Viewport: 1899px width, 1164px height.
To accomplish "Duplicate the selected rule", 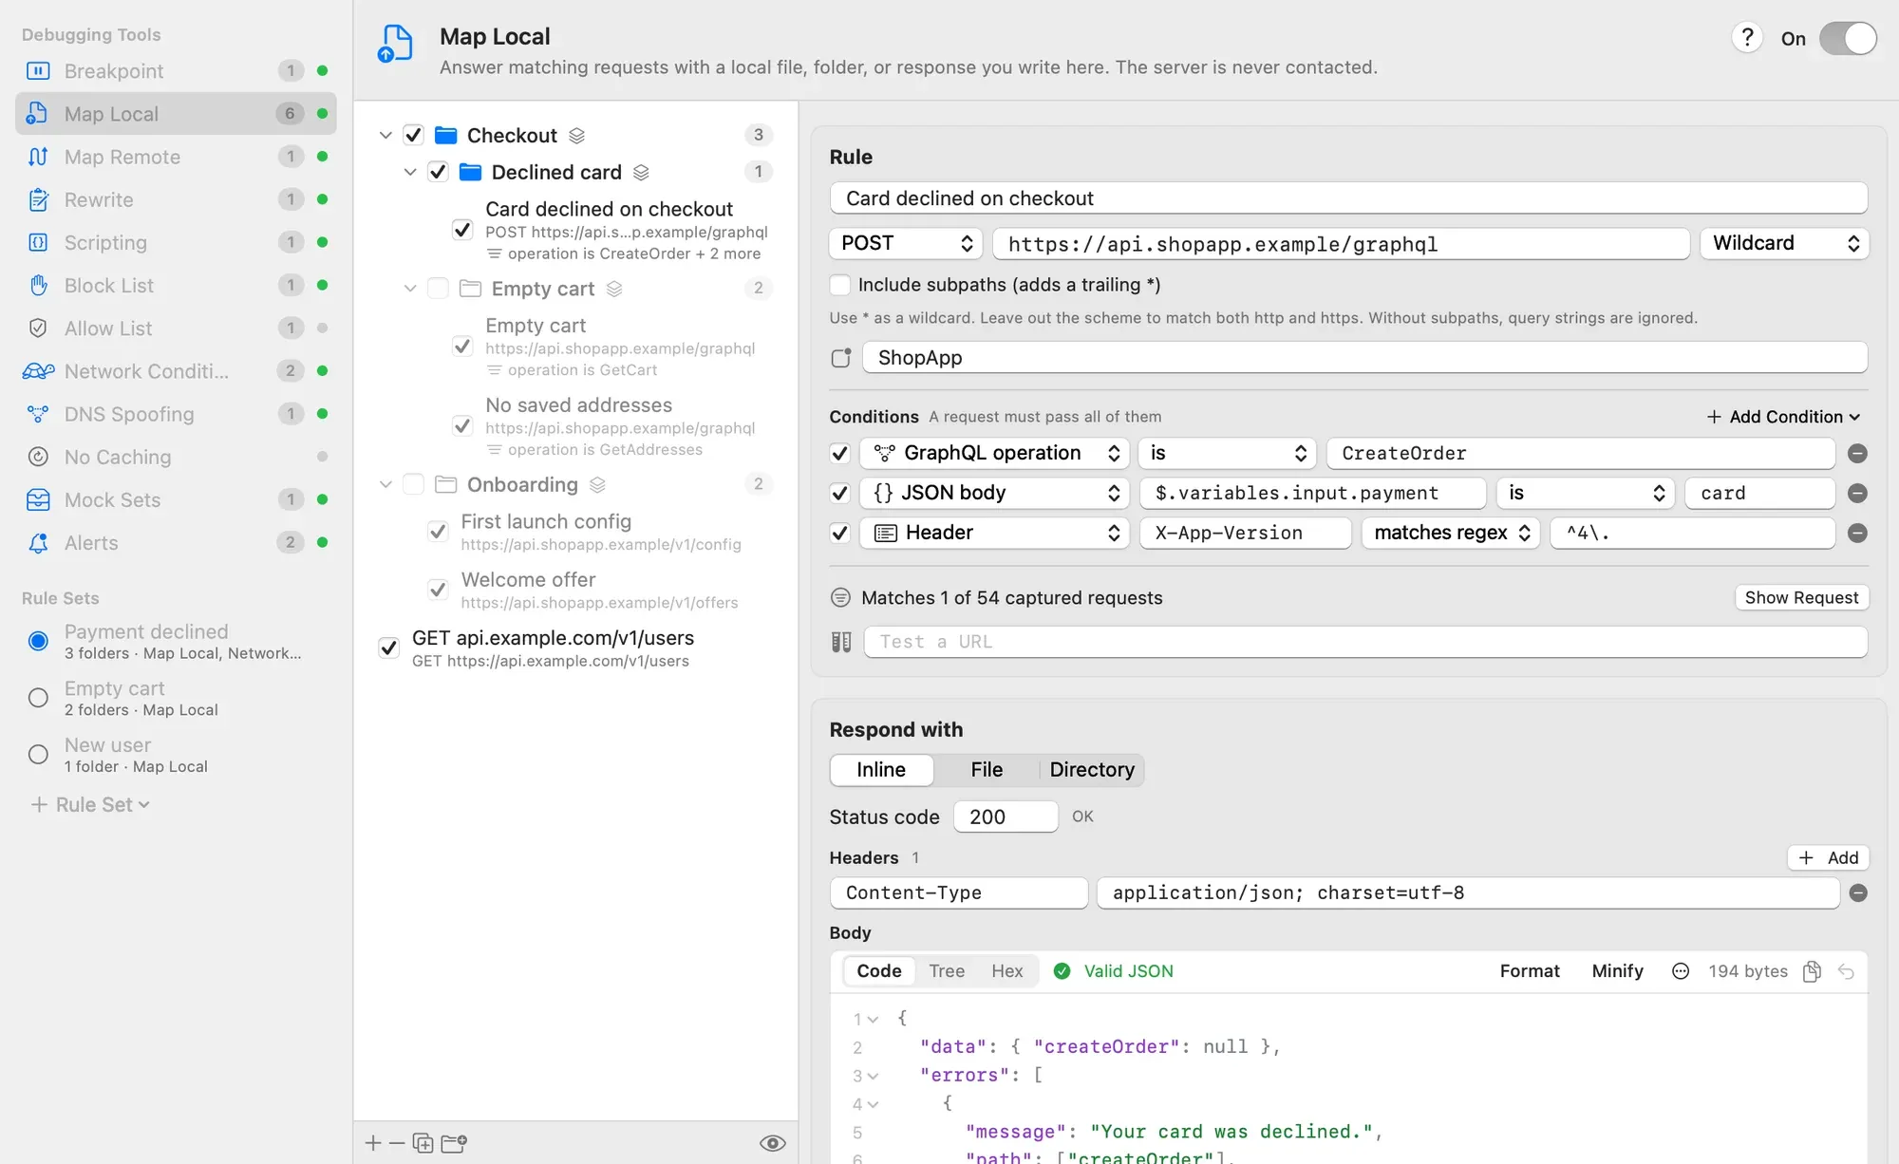I will [x=423, y=1143].
